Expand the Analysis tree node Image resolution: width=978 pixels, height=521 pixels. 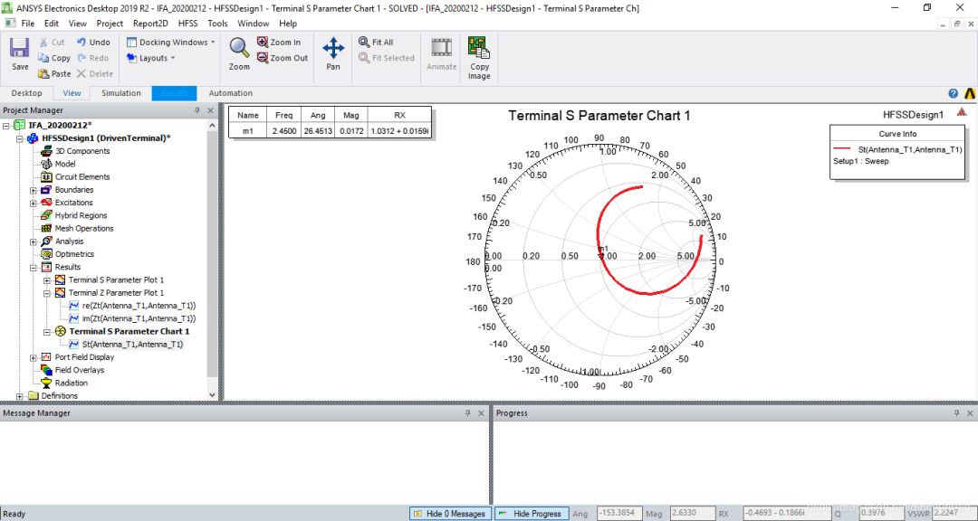tap(34, 242)
